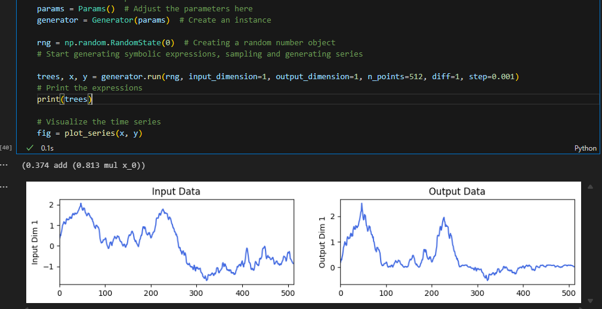
Task: Click the 0.1s execution time label
Action: (47, 147)
